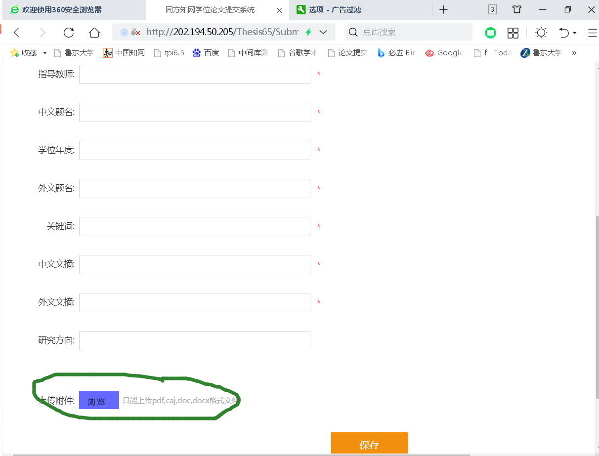Restore down the browser window
Image resolution: width=599 pixels, height=456 pixels.
[567, 9]
